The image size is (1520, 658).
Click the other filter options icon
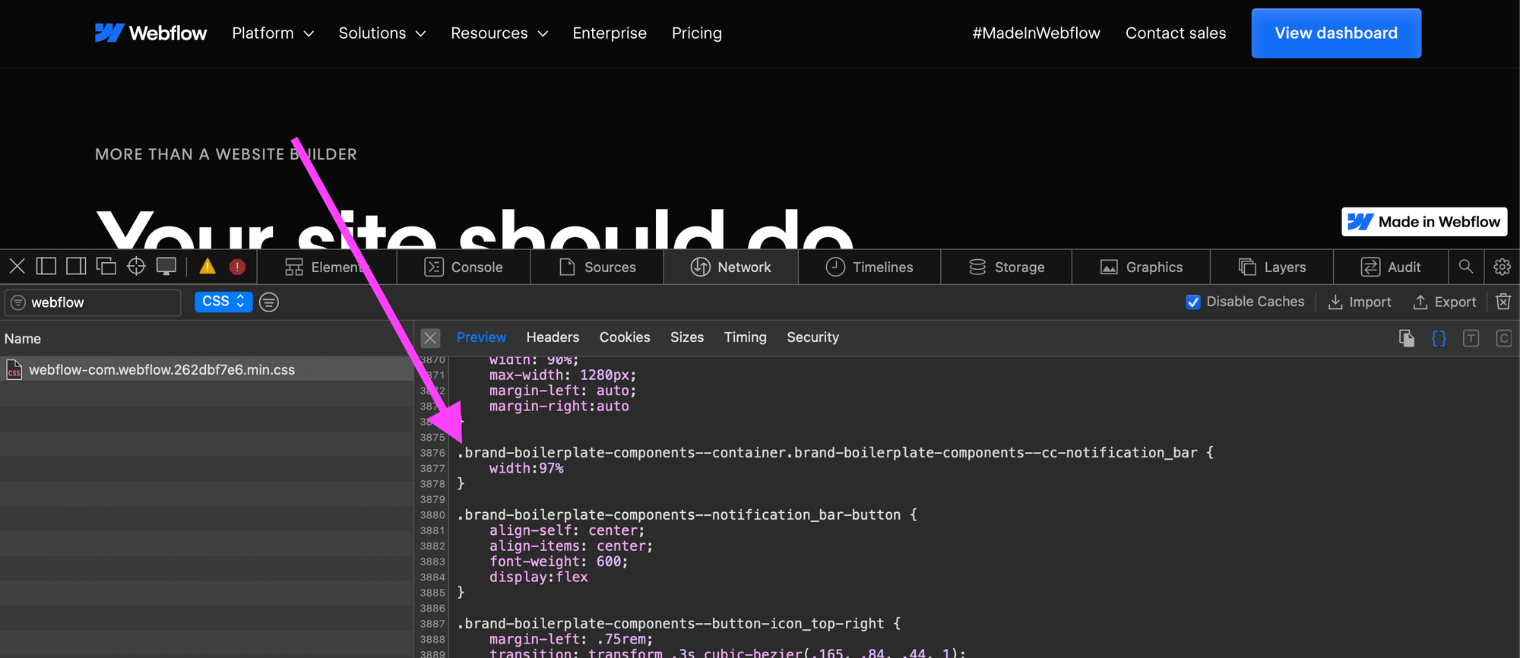(x=269, y=302)
